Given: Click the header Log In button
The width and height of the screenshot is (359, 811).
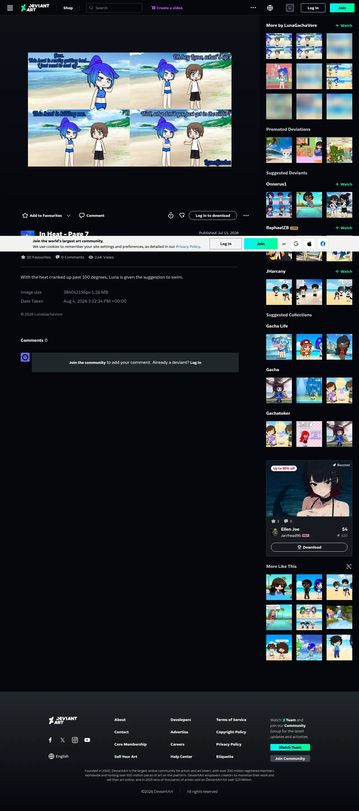Looking at the screenshot, I should coord(313,8).
